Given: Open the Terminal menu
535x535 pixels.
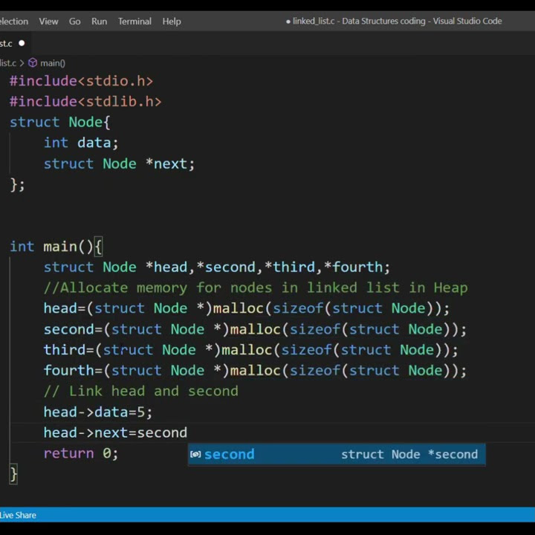Looking at the screenshot, I should (134, 22).
